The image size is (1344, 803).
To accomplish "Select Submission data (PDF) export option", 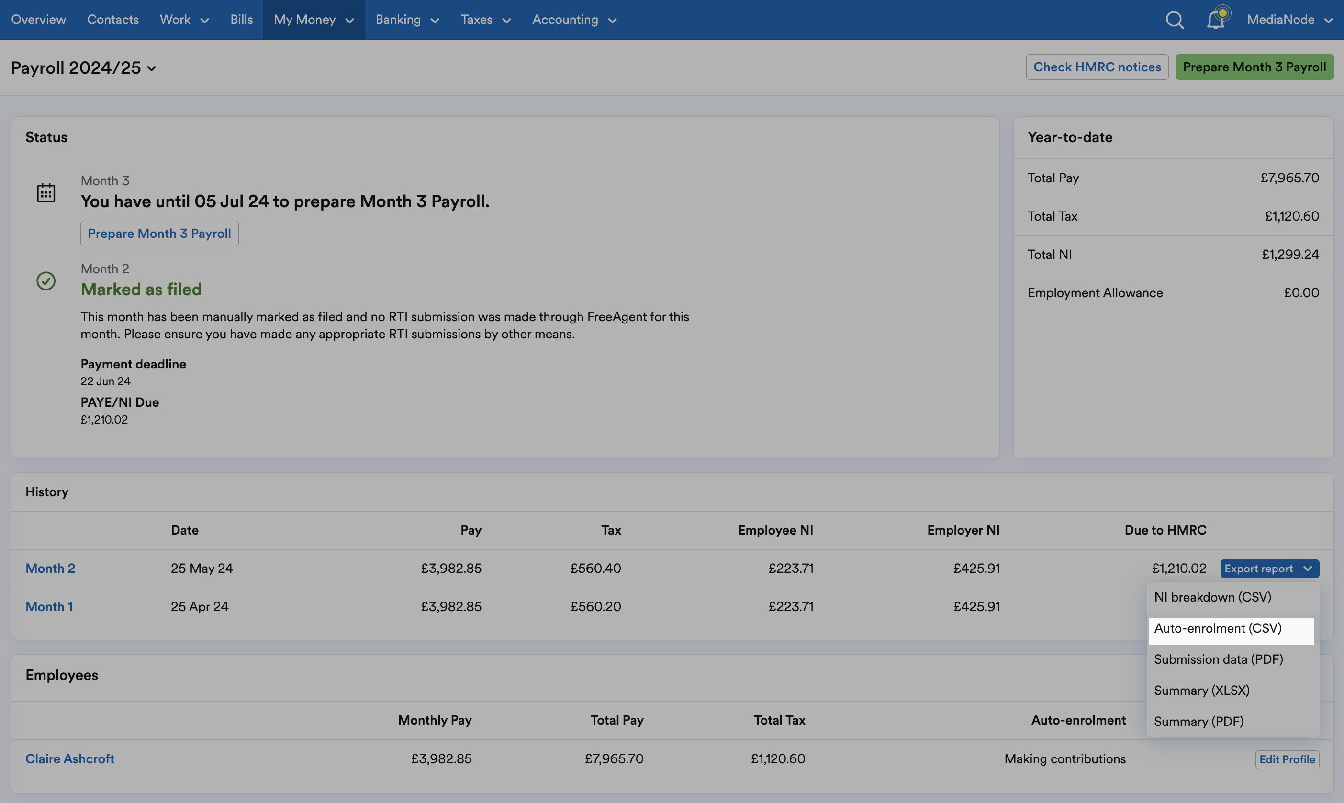I will [x=1232, y=659].
